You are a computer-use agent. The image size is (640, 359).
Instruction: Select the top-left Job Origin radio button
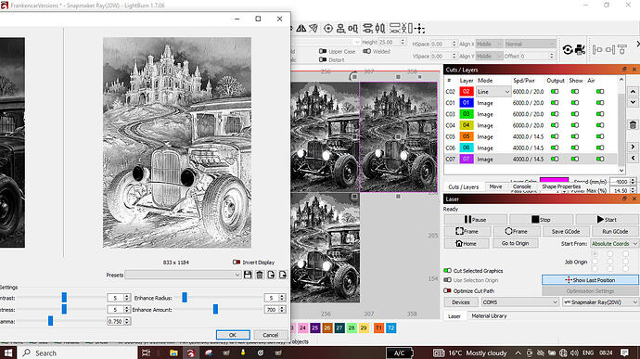click(x=595, y=254)
